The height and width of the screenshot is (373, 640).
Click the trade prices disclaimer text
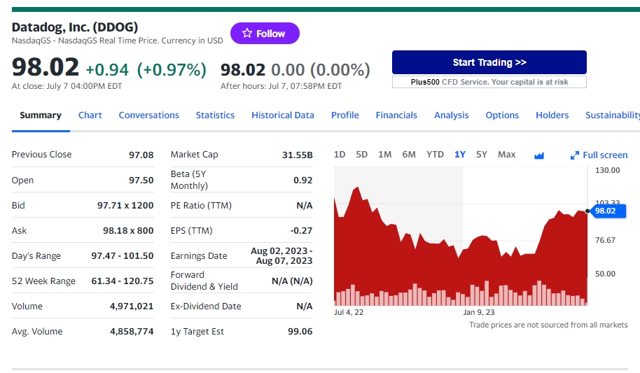548,325
